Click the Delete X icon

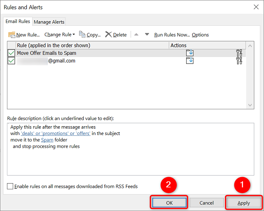pos(109,35)
